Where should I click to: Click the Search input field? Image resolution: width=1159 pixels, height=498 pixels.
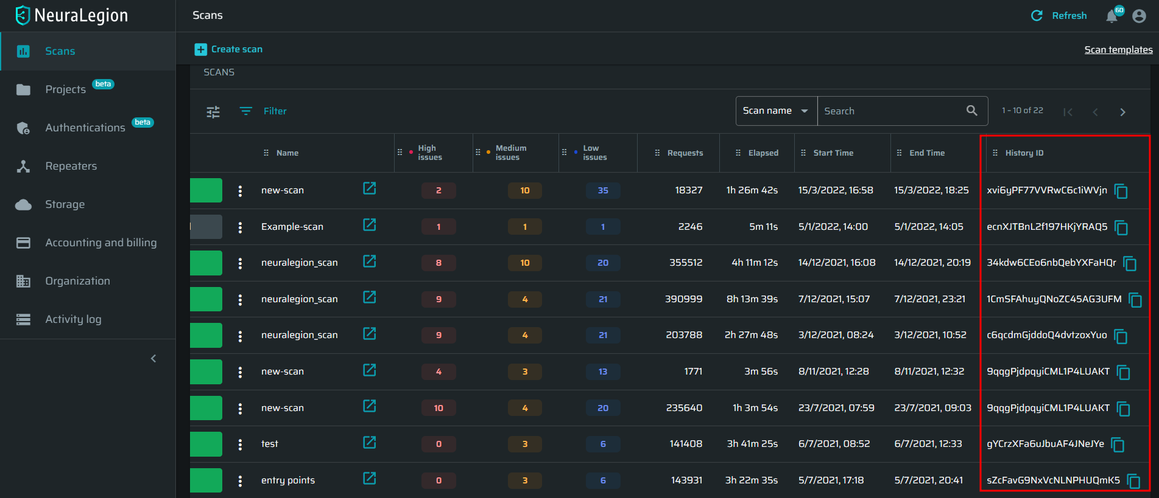pyautogui.click(x=891, y=111)
